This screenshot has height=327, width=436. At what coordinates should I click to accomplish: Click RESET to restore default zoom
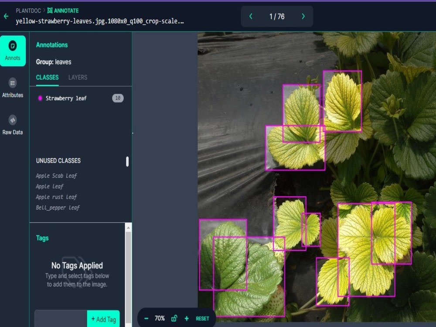point(203,318)
